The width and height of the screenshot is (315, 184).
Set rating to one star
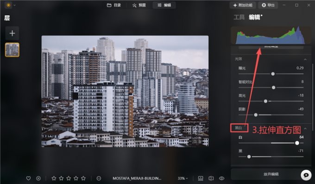pyautogui.click(x=54, y=178)
